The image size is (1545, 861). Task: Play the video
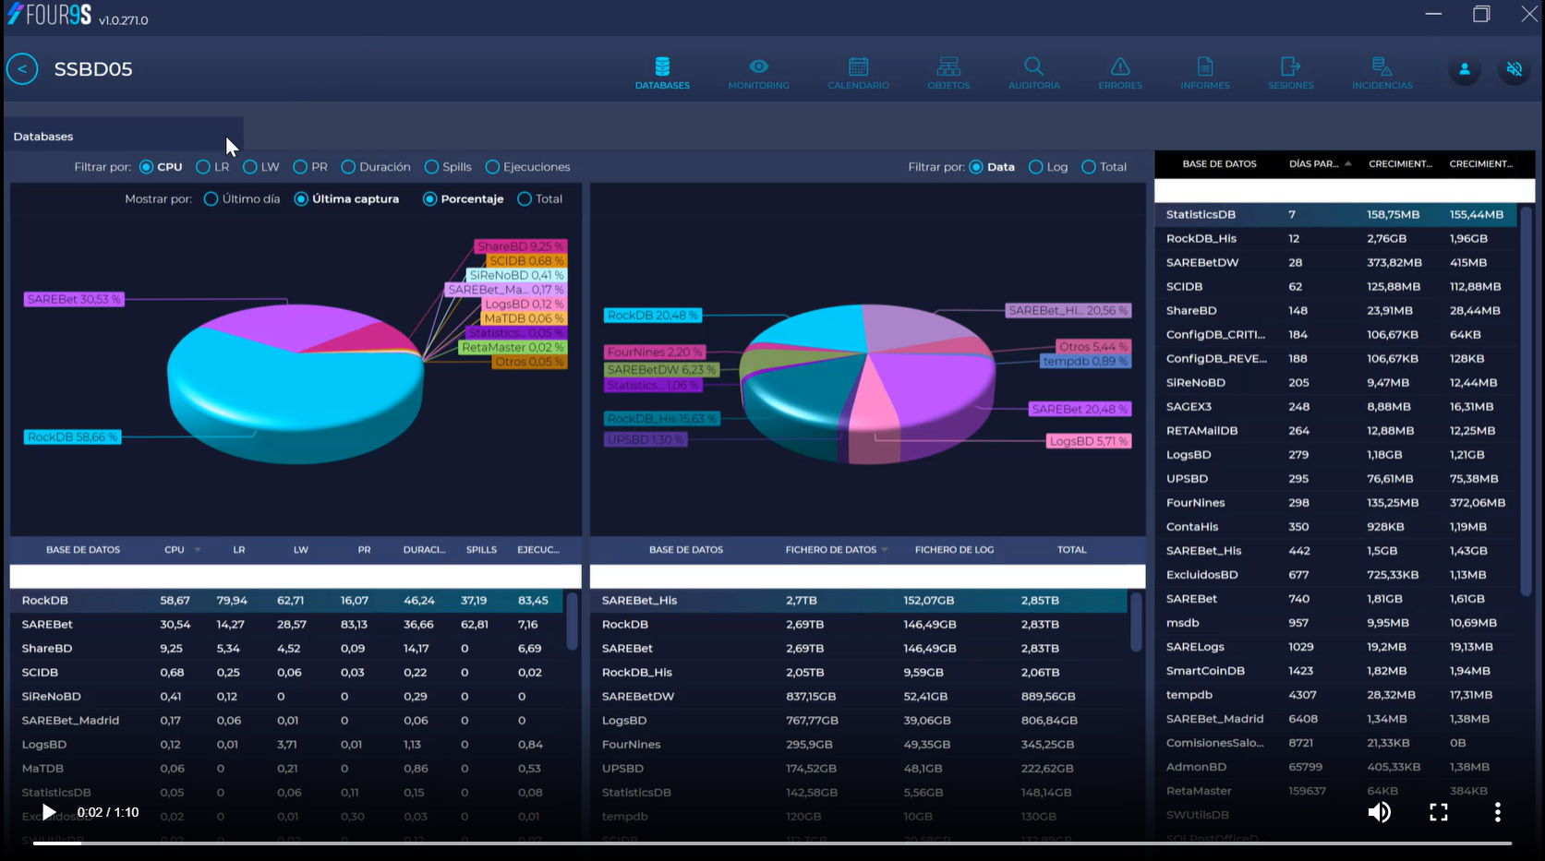coord(49,812)
